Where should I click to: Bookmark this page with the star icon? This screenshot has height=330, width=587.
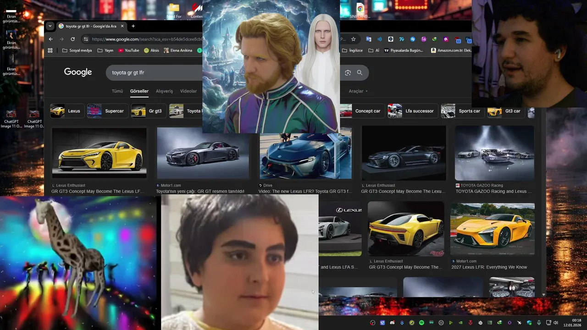click(x=353, y=39)
